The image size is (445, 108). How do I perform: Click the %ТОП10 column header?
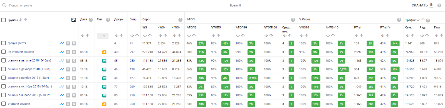tap(241, 27)
